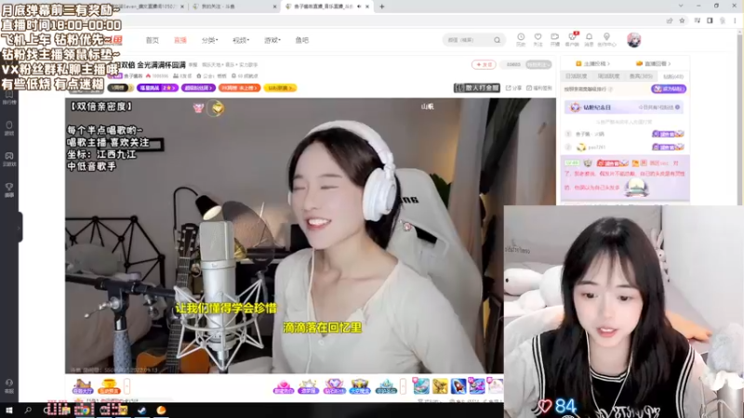Click the castle activity icon below video
744x418 pixels.
(x=82, y=386)
